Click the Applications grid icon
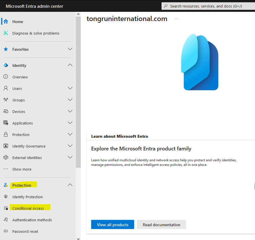The width and height of the screenshot is (255, 240). click(x=6, y=123)
